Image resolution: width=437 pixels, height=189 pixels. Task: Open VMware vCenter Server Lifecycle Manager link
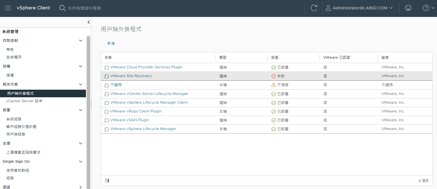(149, 94)
